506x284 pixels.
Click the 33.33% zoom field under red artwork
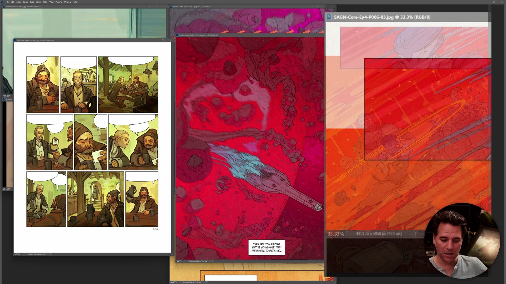point(180,261)
